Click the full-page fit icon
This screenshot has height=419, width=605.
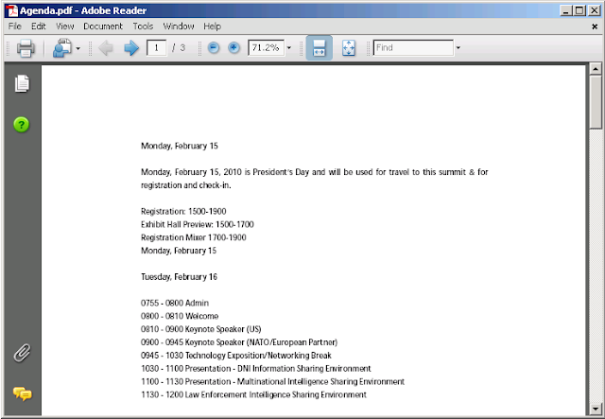[x=349, y=48]
